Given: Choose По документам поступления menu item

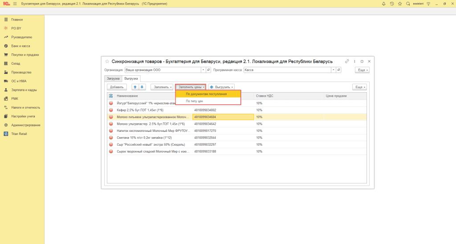Looking at the screenshot, I should click(208, 94).
